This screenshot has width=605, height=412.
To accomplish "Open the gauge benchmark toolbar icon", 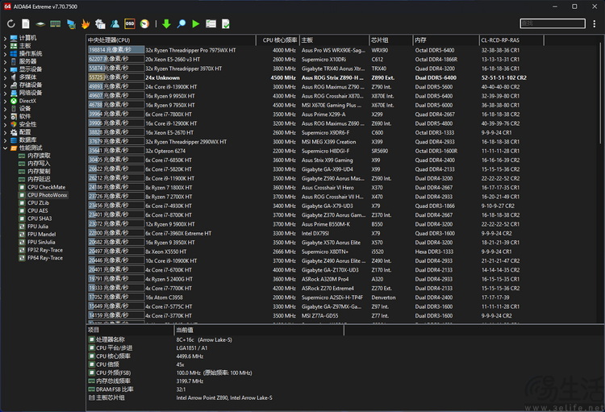I will (144, 24).
